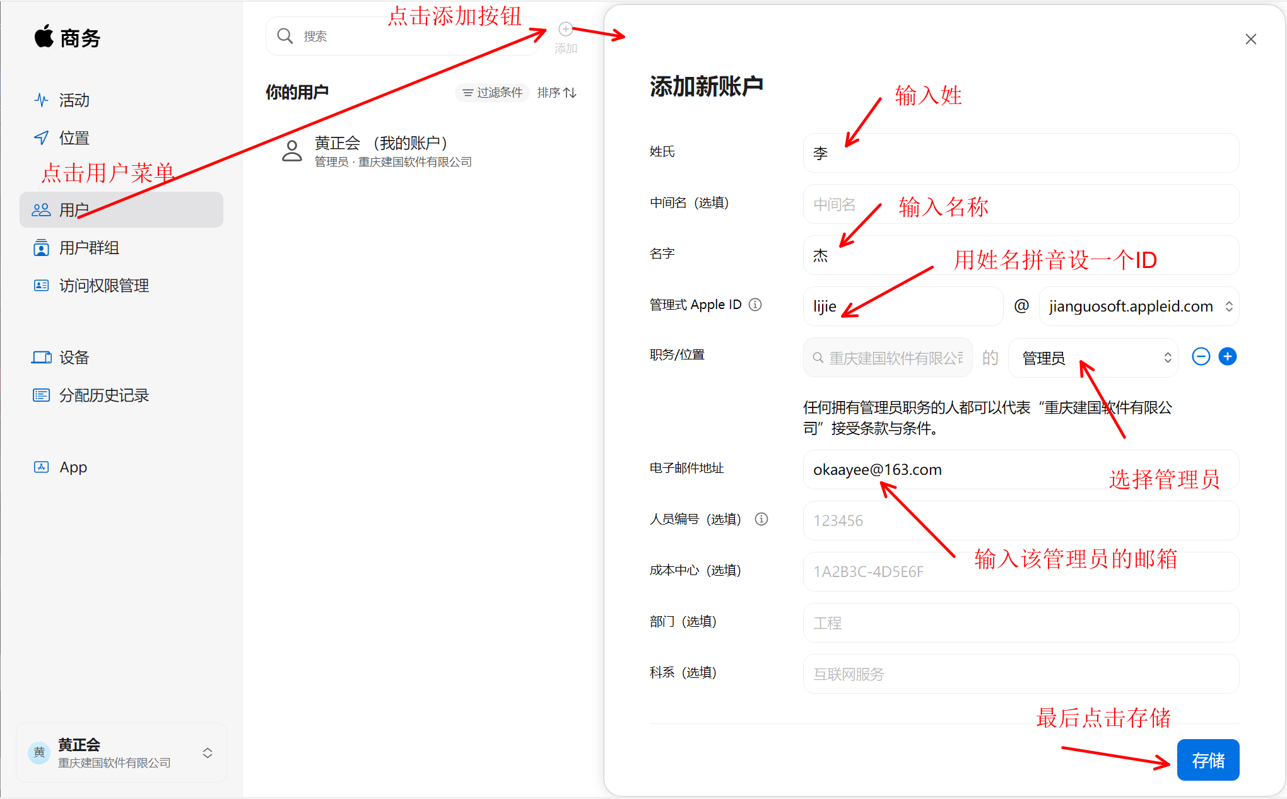Image resolution: width=1287 pixels, height=799 pixels.
Task: Click the user avatar icon beside 黄正会
Action: click(x=292, y=151)
